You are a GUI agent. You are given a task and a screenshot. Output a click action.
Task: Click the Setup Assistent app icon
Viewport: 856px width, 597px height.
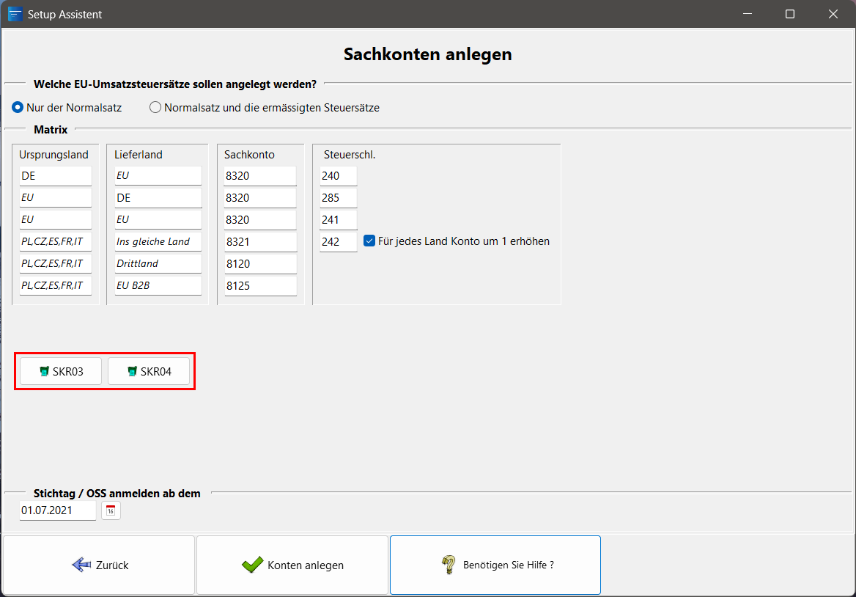click(15, 14)
